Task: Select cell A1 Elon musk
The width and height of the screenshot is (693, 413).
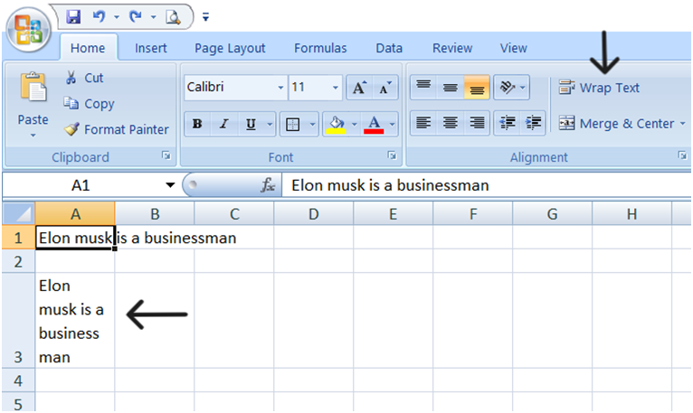Action: click(x=75, y=238)
